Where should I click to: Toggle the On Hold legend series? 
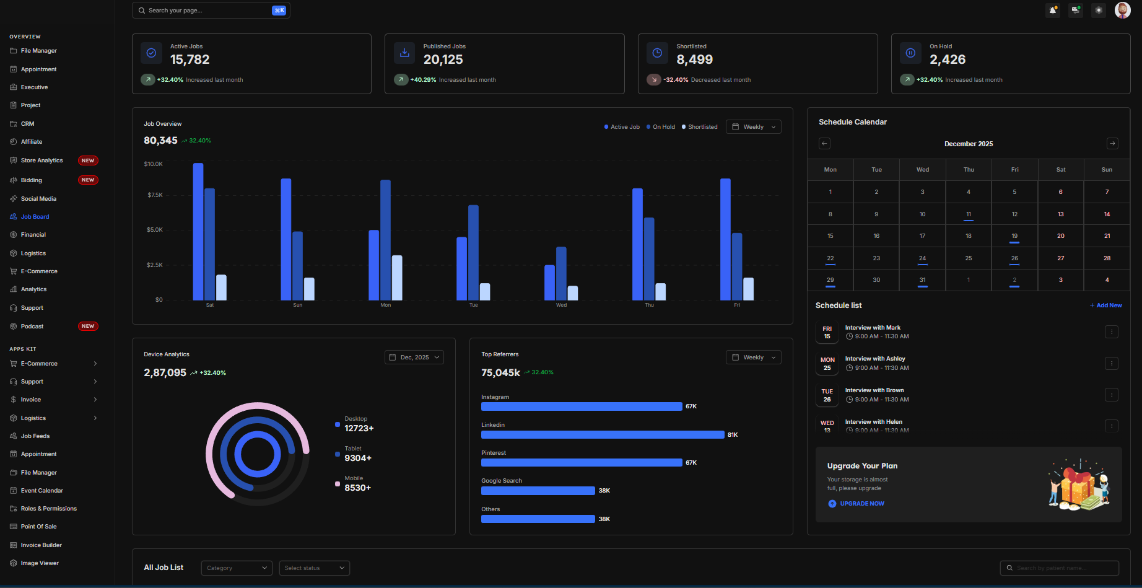point(661,127)
